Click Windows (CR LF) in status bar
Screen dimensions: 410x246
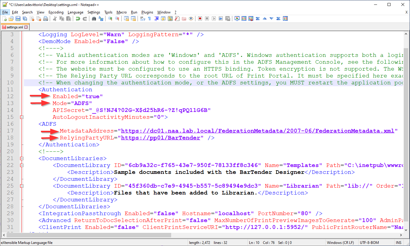click(x=340, y=242)
